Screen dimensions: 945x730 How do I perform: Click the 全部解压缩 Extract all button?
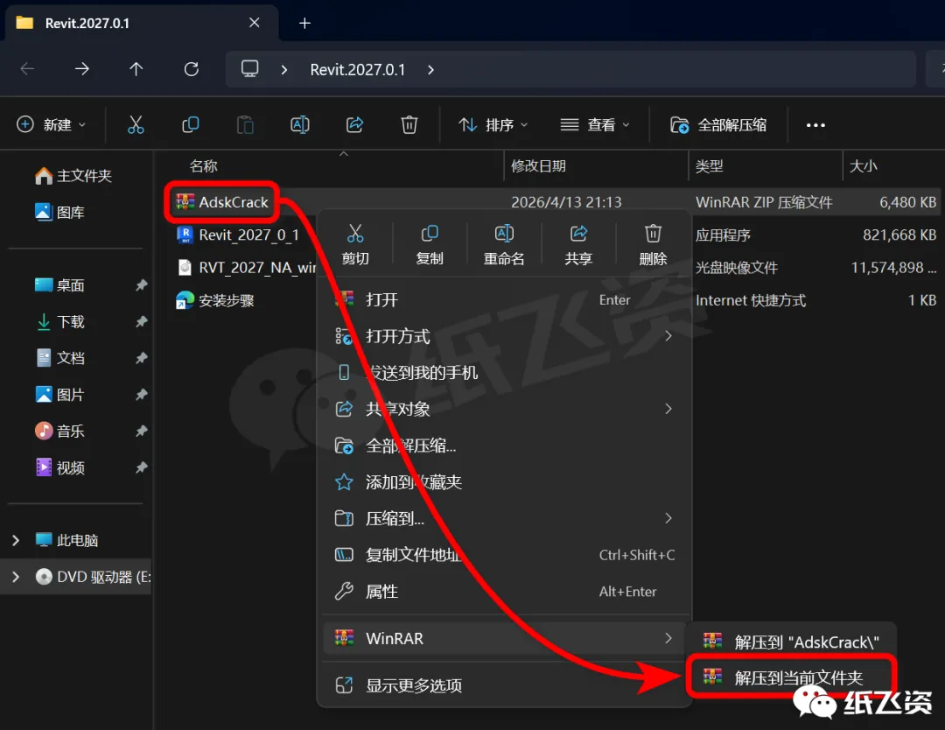point(718,125)
